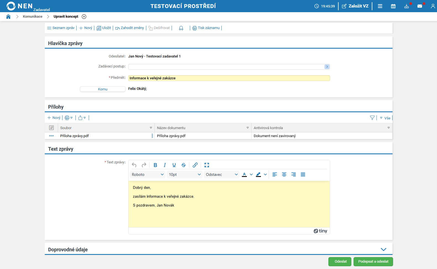Screen dimensions: 437x269
Task: Click the home icon in breadcrumb
Action: click(8, 17)
